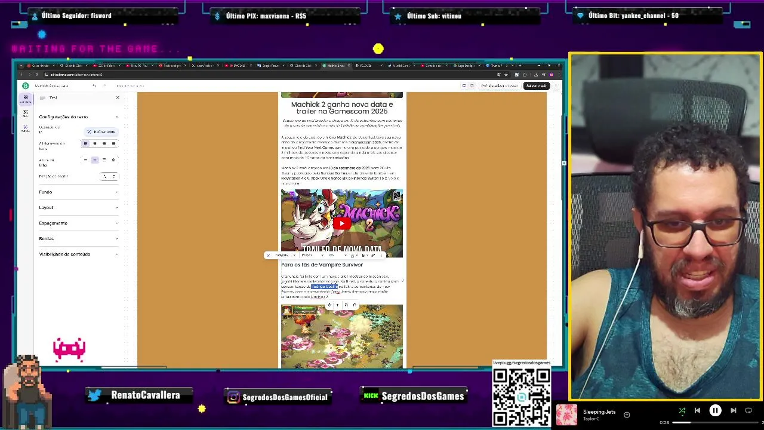The image size is (764, 430).
Task: Set right-to-left writing direction
Action: [x=113, y=176]
